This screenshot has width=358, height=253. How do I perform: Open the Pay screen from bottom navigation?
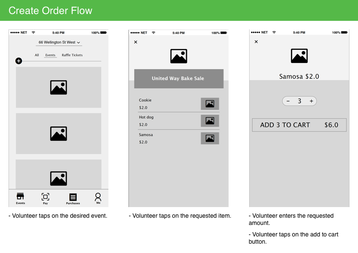coord(45,198)
